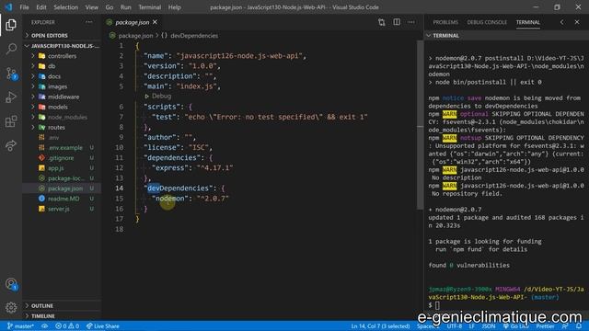
Task: Open notifications bell in status bar
Action: click(579, 326)
